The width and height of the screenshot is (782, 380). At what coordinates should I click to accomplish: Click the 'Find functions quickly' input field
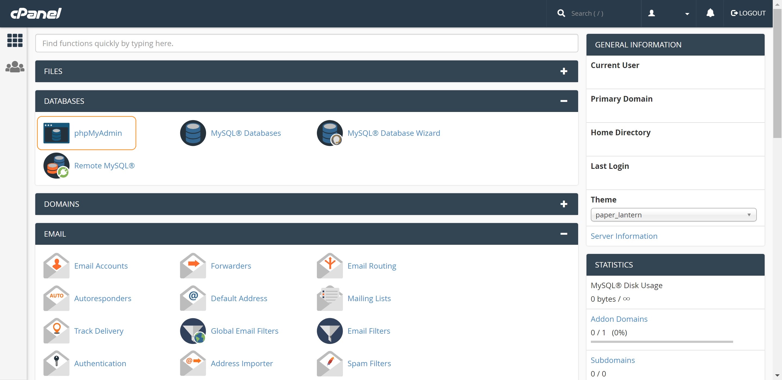(307, 43)
